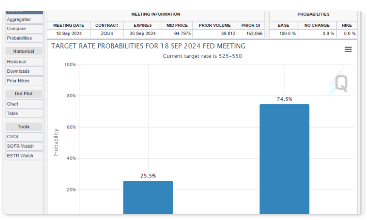Screen dimensions: 367x220
Task: Open the Aggregated view in sidebar
Action: (24, 20)
